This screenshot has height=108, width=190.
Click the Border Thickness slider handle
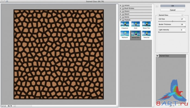[x=185, y=27]
